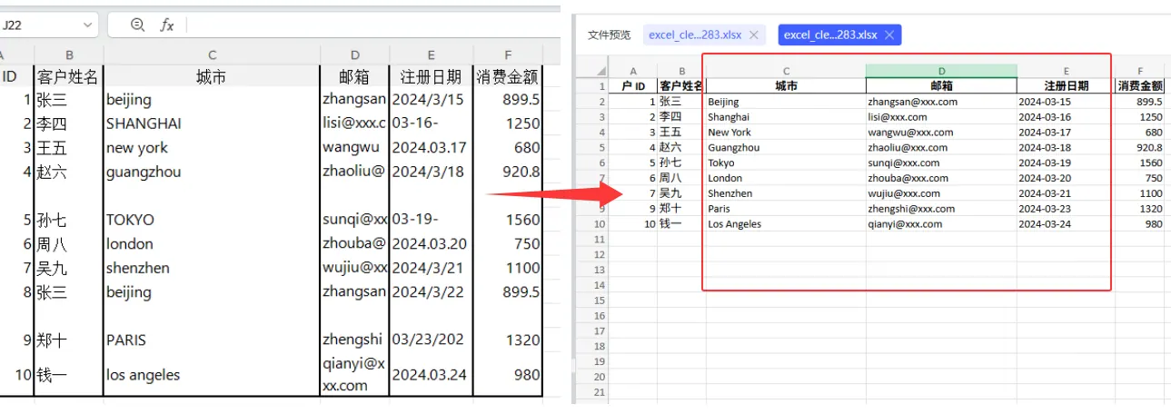Select the 赵六 name cell in the left sheet
This screenshot has width=1171, height=414.
tap(69, 172)
